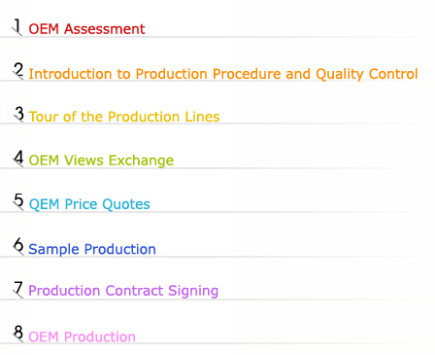Open Introduction to Production Procedure and Quality Control
The image size is (435, 355).
pos(223,74)
